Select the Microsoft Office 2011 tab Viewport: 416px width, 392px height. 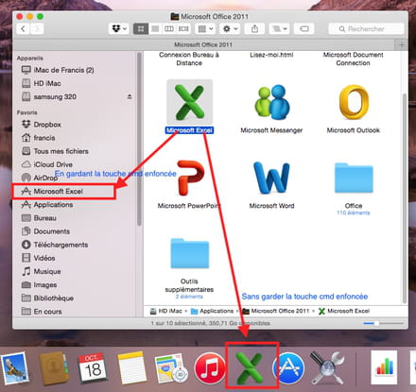[x=203, y=44]
